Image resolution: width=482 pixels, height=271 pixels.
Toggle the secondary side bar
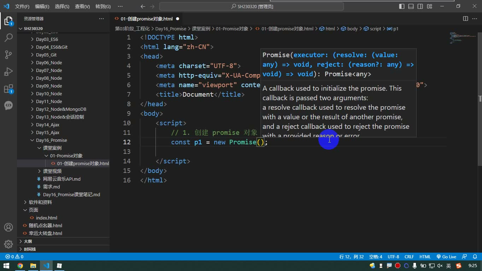point(420,6)
